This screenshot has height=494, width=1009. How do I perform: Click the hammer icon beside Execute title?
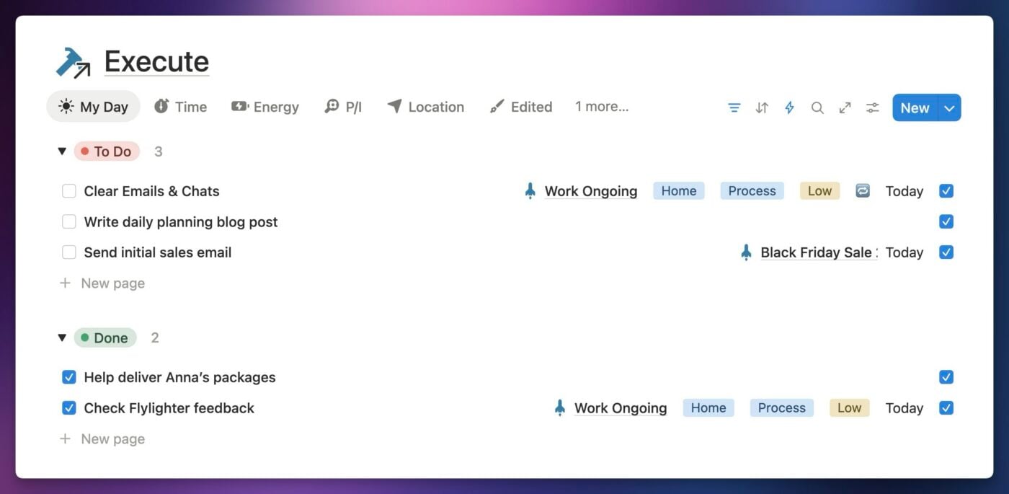point(73,63)
